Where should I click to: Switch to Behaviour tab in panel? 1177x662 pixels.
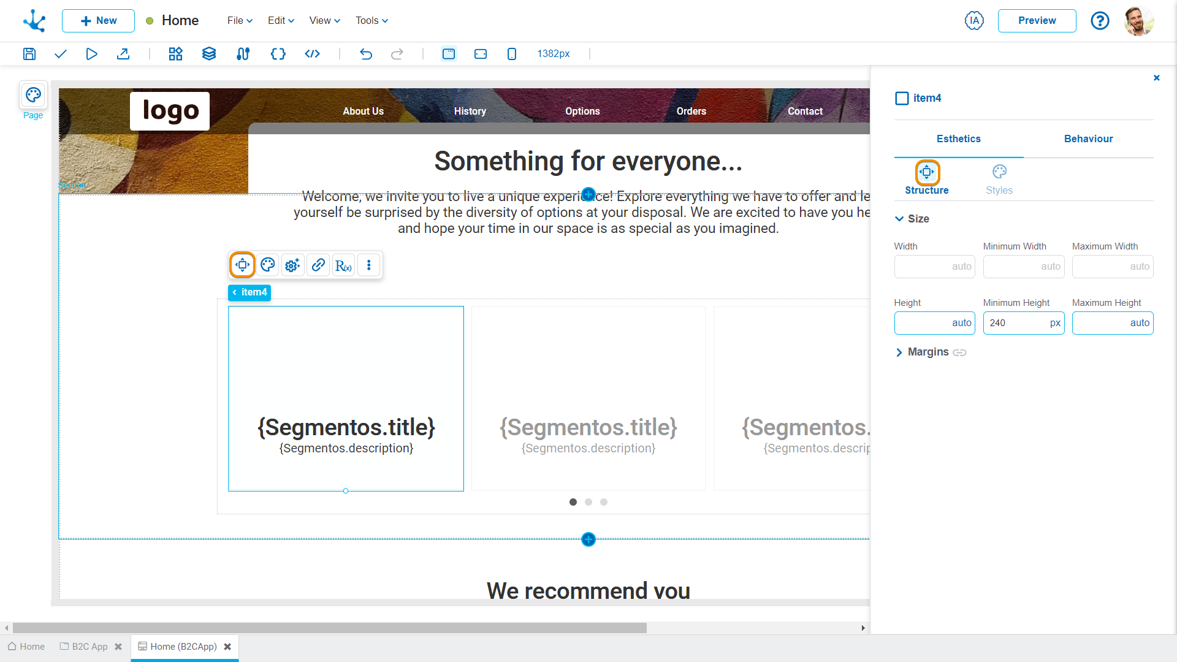pyautogui.click(x=1088, y=138)
